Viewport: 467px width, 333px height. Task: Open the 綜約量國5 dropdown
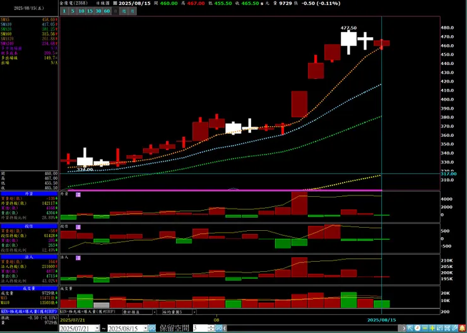[194, 312]
